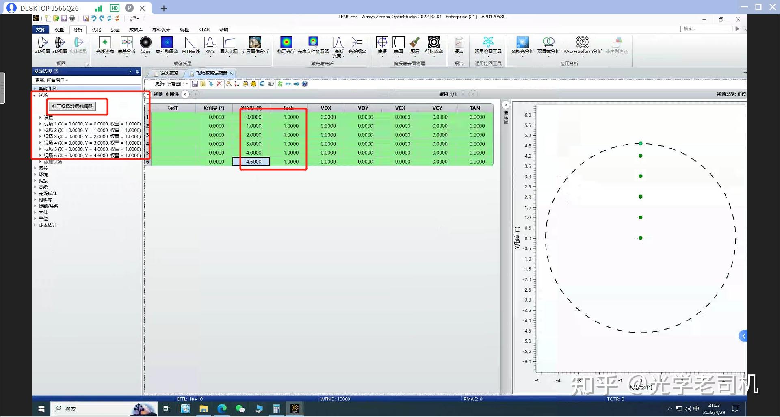
Task: Open the 文件 menu
Action: 41,30
